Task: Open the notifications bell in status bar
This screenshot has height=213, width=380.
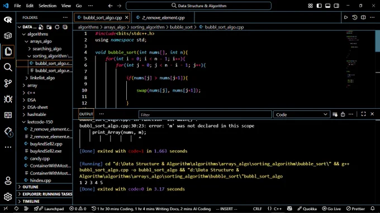Action: point(373,209)
